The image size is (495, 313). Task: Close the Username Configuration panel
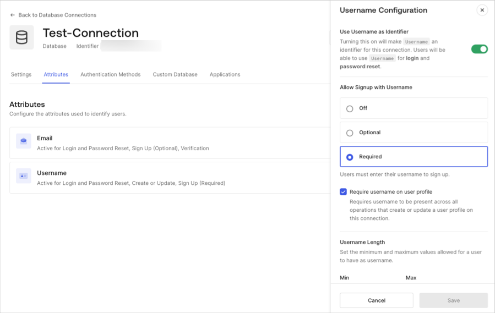[482, 10]
